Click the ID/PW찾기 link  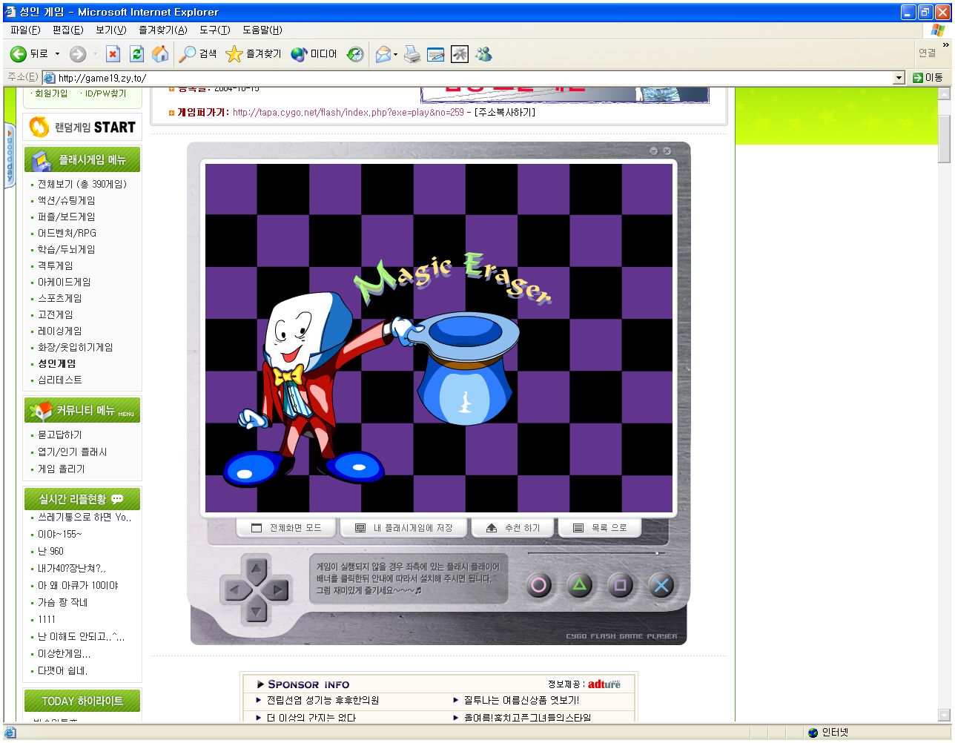pyautogui.click(x=105, y=93)
